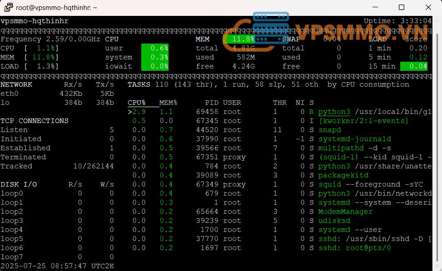The width and height of the screenshot is (442, 271).
Task: Select the systemd-journald process entry
Action: pyautogui.click(x=354, y=139)
